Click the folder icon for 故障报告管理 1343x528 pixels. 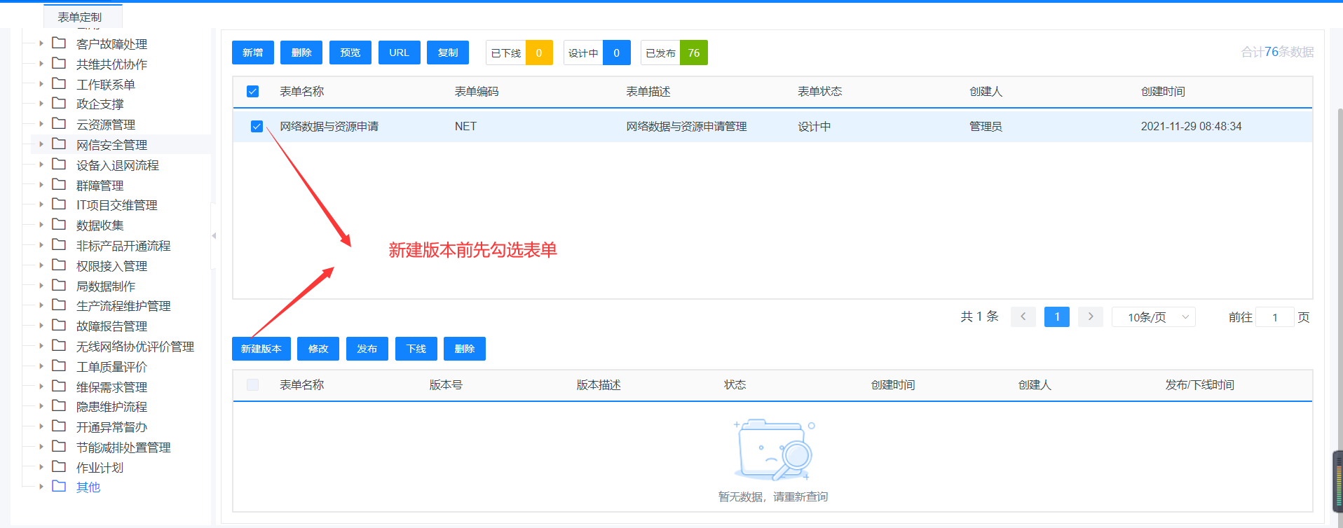point(59,326)
